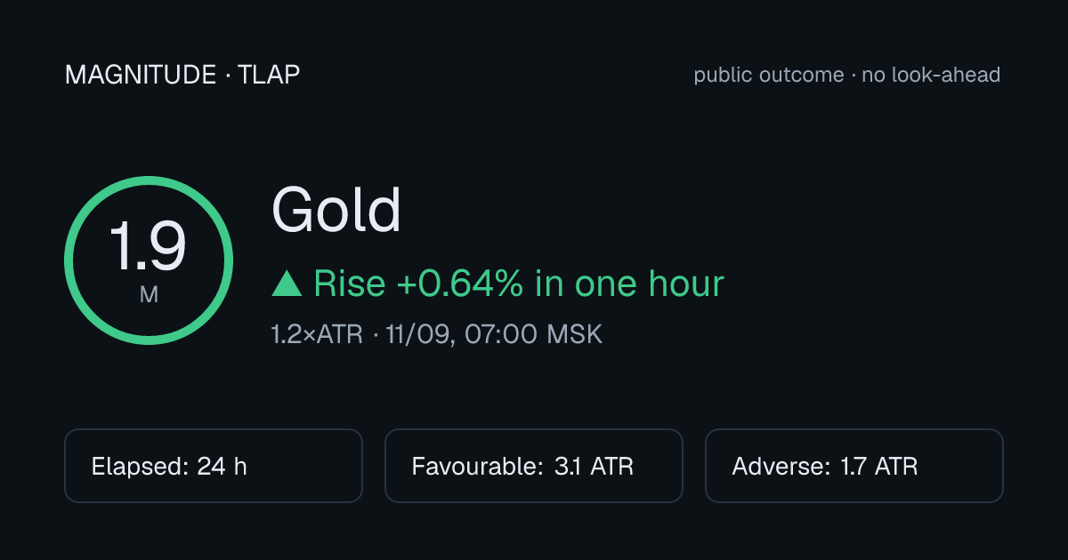Click the MAGNITUDE header word
Screen dimensions: 1068x560
(141, 75)
